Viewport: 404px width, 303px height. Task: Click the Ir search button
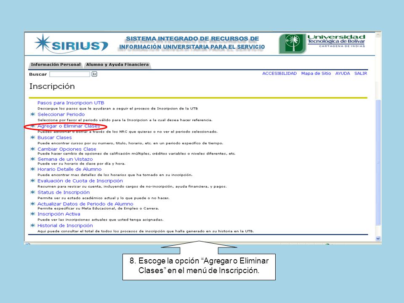(x=94, y=74)
